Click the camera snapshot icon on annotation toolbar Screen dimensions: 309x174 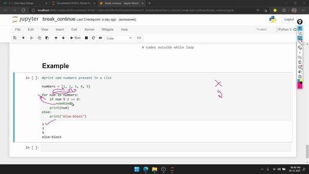[300, 72]
